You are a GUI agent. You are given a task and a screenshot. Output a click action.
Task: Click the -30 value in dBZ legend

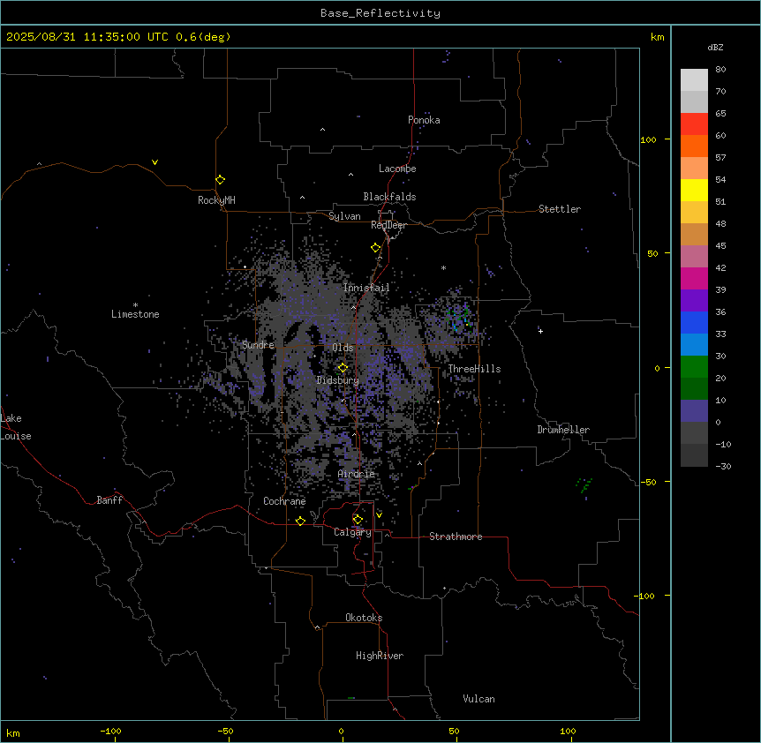pos(723,467)
